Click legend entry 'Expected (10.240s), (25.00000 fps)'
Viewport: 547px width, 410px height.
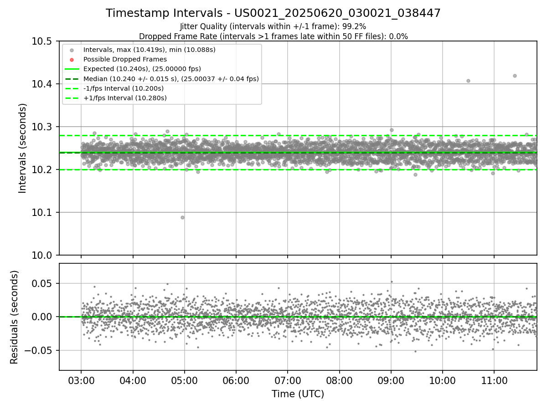coord(142,69)
